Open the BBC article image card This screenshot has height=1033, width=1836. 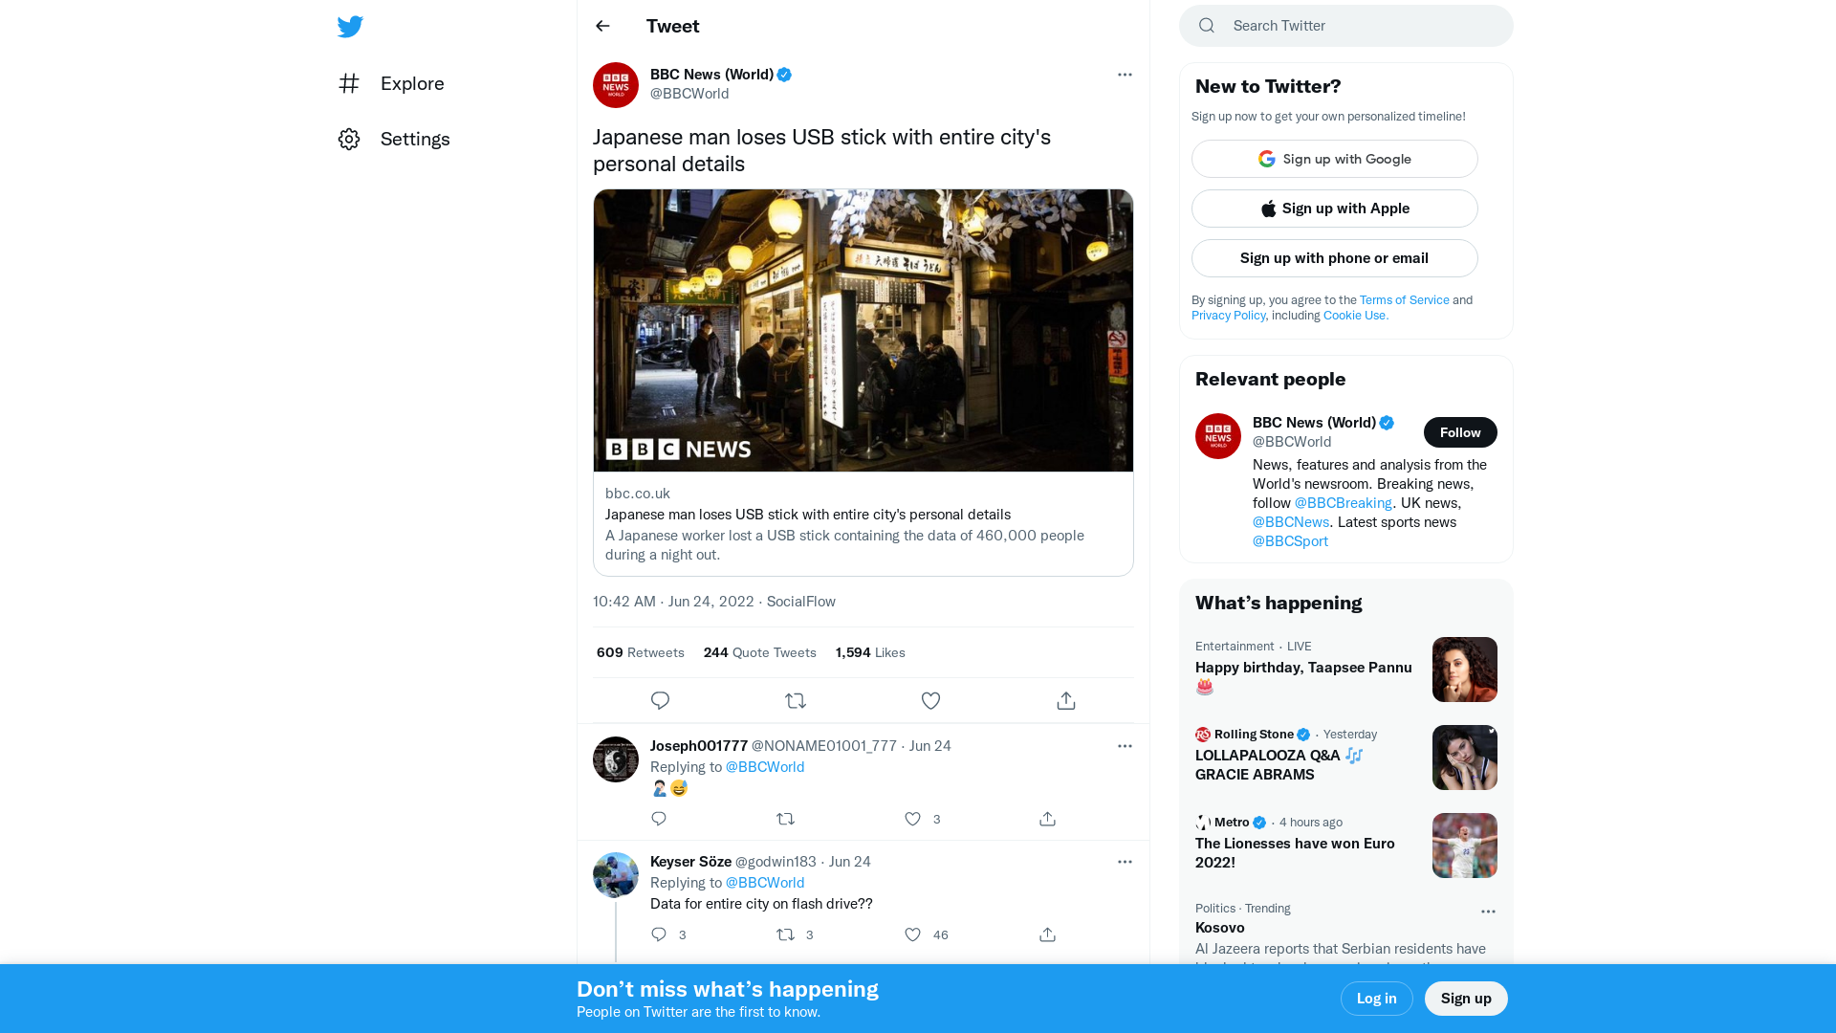[863, 330]
